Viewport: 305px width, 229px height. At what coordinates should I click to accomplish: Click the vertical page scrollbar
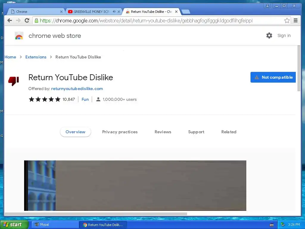(299, 68)
